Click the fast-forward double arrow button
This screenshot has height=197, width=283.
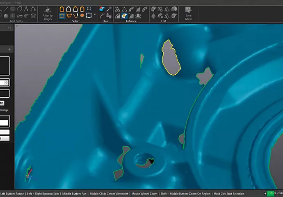(2, 103)
